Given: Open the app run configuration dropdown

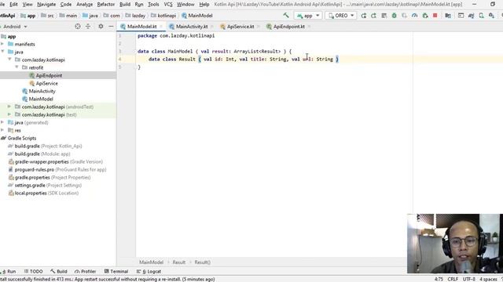Looking at the screenshot, I should 308,16.
